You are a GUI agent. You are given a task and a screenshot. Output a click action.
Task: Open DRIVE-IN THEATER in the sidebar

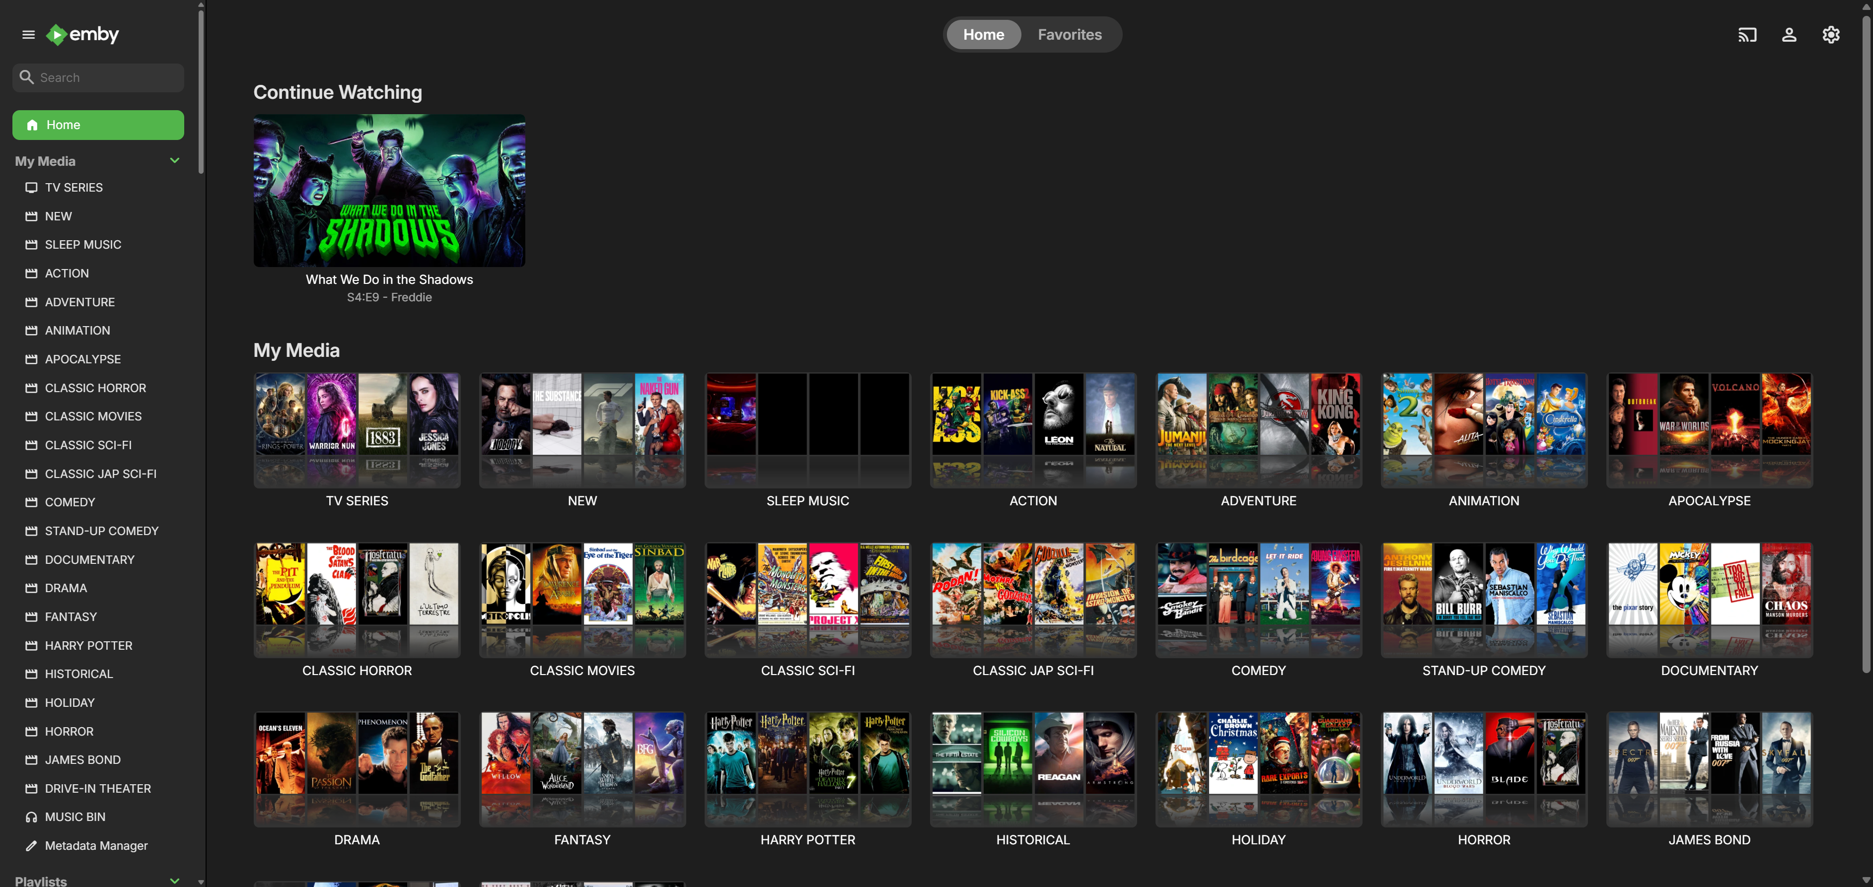tap(97, 788)
